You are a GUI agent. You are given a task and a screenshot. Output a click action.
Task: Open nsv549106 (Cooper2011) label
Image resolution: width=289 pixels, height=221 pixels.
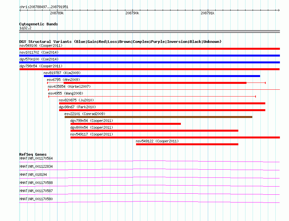(x=41, y=45)
